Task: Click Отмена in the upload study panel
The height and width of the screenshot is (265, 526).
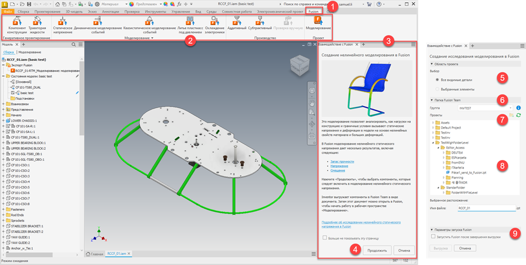Action: (x=465, y=248)
